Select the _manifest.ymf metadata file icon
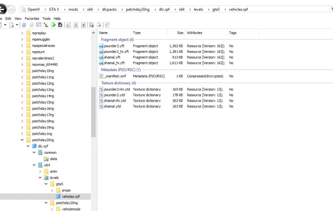 click(x=101, y=76)
